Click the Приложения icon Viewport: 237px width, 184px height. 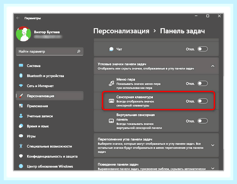click(21, 106)
